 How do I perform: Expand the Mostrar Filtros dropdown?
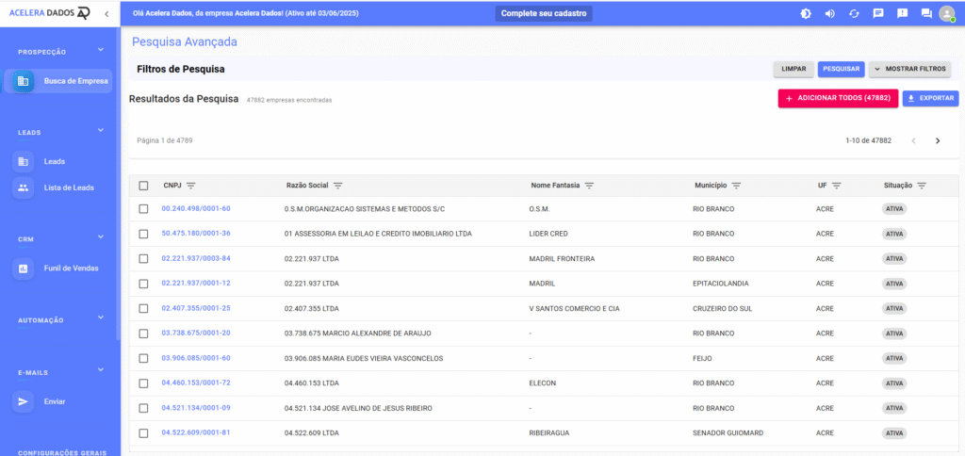(909, 69)
